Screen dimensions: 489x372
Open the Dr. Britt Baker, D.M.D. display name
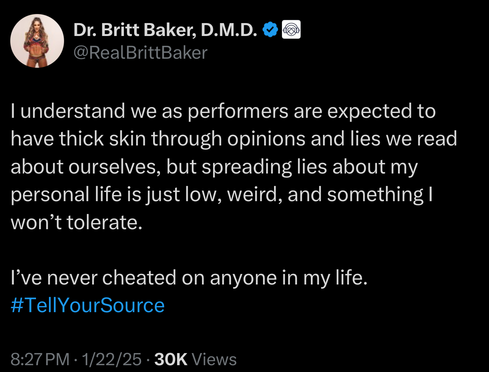point(165,30)
